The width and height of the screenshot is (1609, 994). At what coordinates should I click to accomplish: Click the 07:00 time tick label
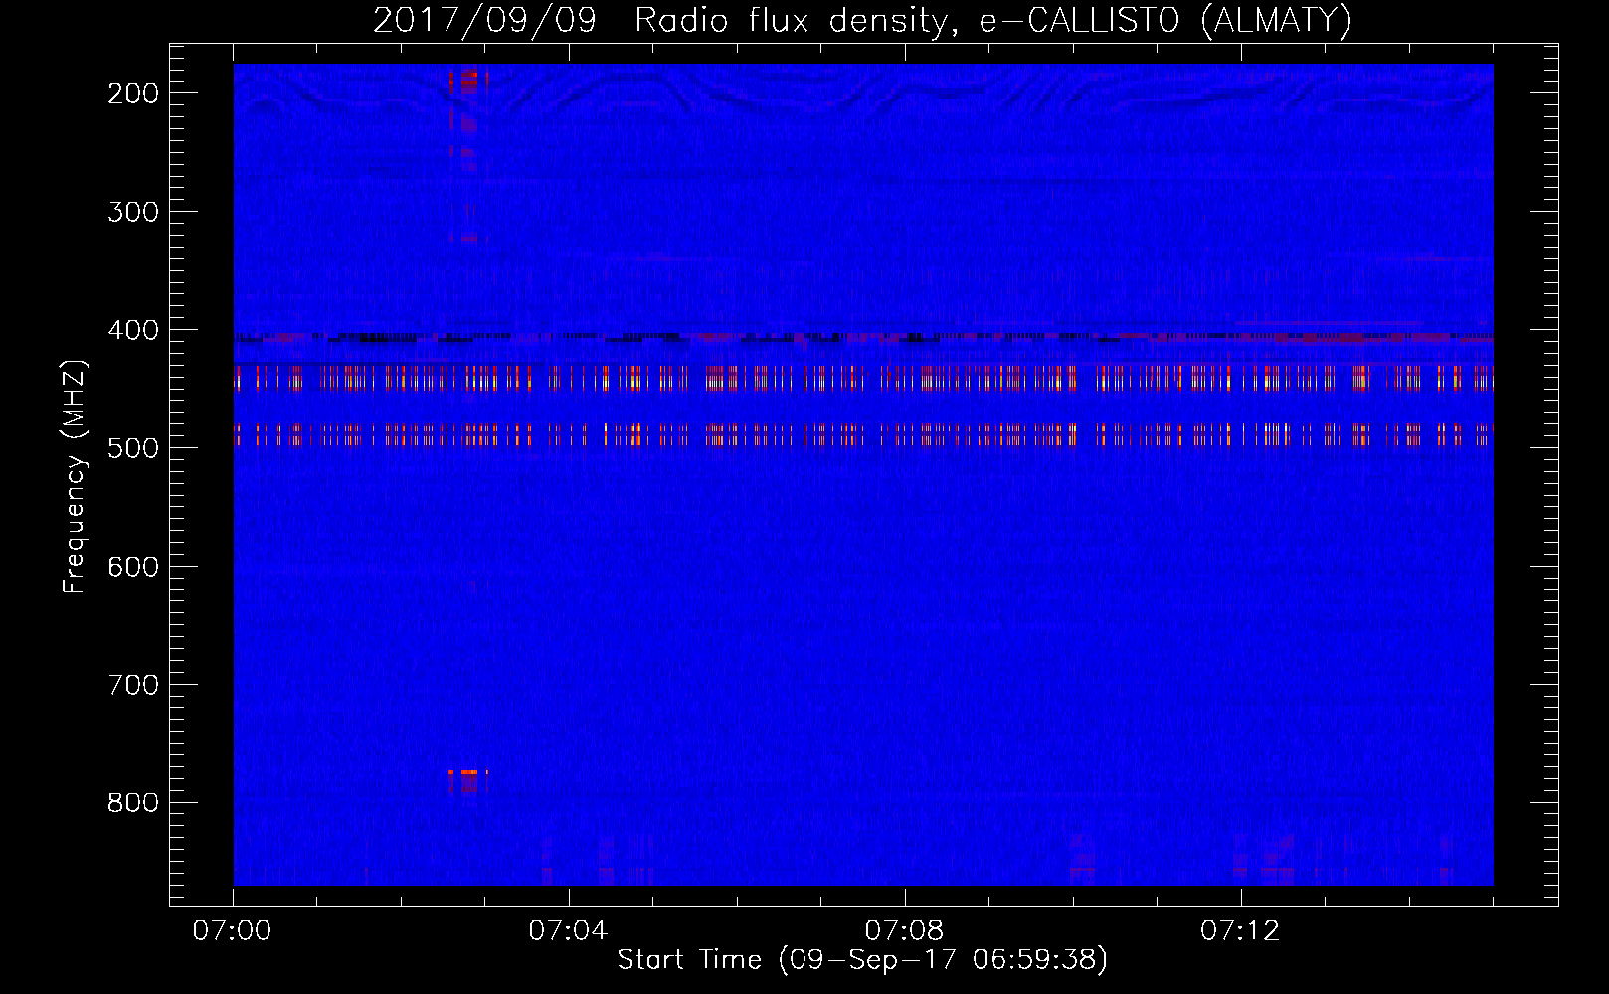tap(232, 931)
